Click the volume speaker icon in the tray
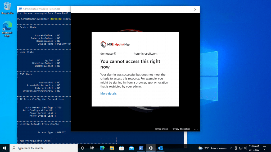Viewport: 271px width, 152px height. [x=245, y=148]
